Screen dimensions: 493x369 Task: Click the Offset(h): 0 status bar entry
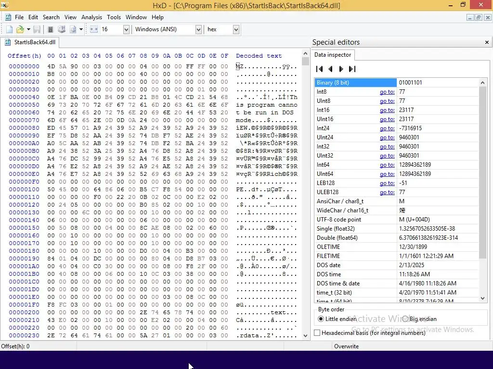(x=15, y=346)
